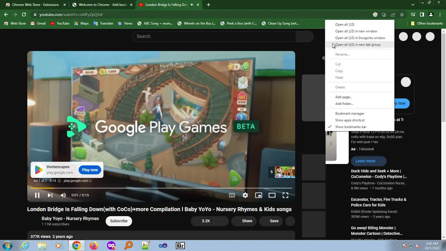The width and height of the screenshot is (446, 251).
Task: Install app via the address bar download icon
Action: [384, 15]
